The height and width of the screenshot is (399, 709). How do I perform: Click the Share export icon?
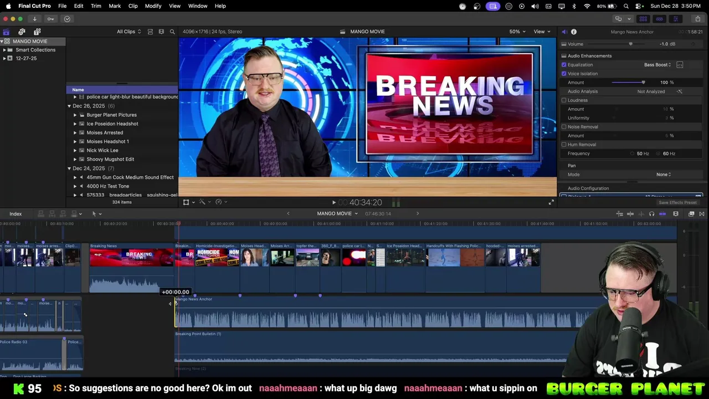coord(697,19)
